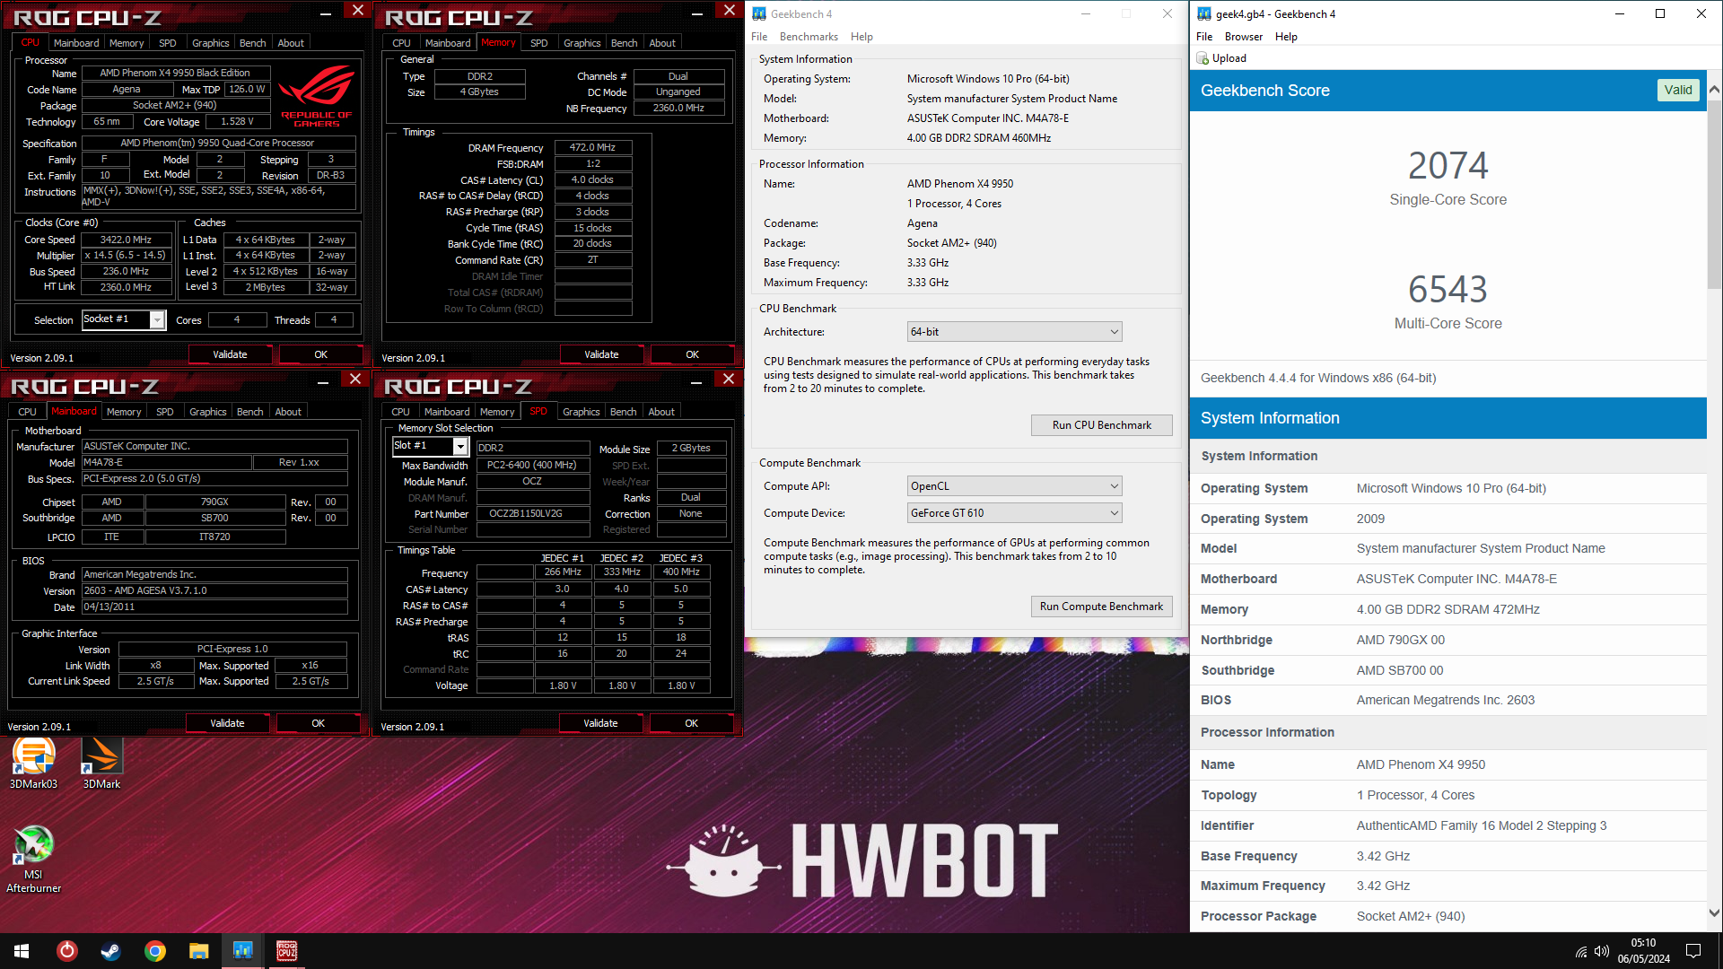The image size is (1723, 969).
Task: Click the Geekbench 4 window title icon
Action: (759, 13)
